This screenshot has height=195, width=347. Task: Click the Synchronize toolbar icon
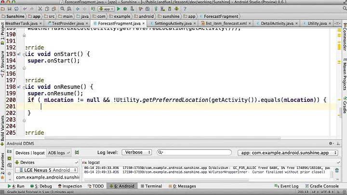click(x=16, y=9)
